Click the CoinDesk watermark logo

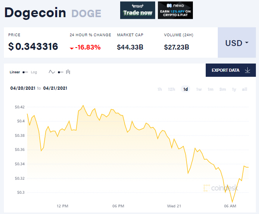pos(220,188)
